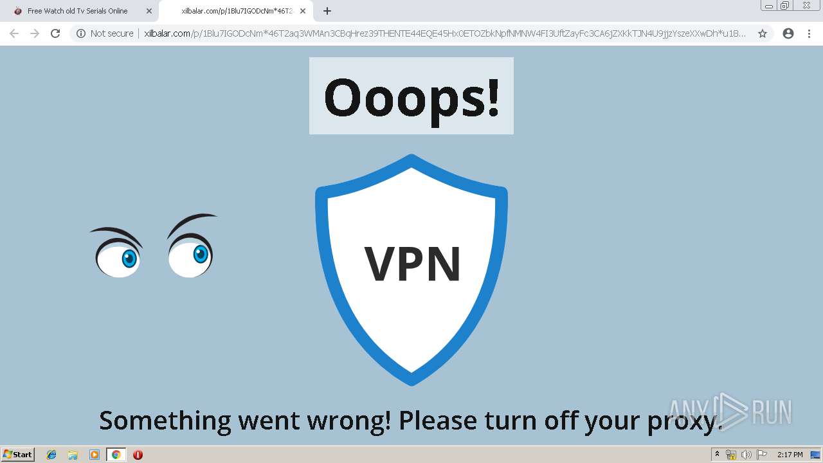Switch to Free Watch old Tv Serials tab
This screenshot has height=463, width=823.
[78, 11]
